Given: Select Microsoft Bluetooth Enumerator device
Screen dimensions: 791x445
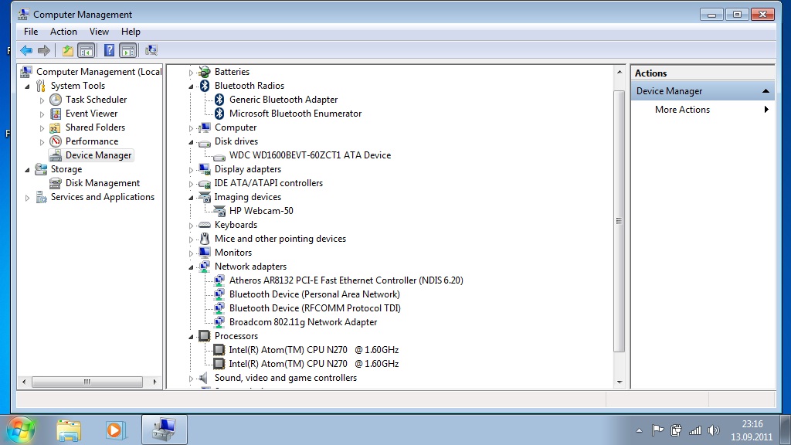Looking at the screenshot, I should coord(295,114).
